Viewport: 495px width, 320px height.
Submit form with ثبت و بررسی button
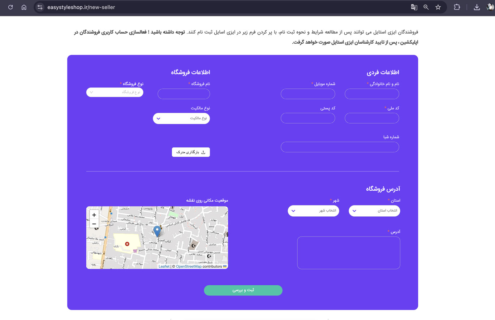click(x=243, y=290)
